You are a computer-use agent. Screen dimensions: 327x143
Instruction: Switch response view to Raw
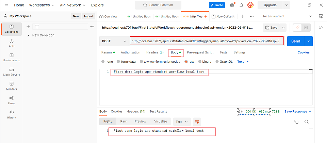coord(123,121)
